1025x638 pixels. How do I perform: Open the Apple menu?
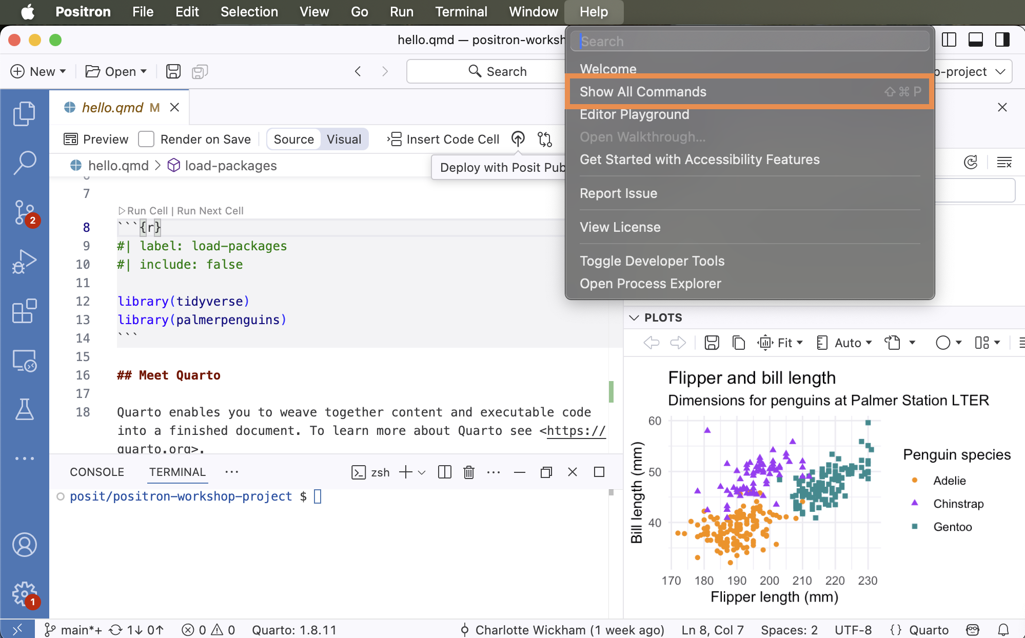click(x=28, y=11)
